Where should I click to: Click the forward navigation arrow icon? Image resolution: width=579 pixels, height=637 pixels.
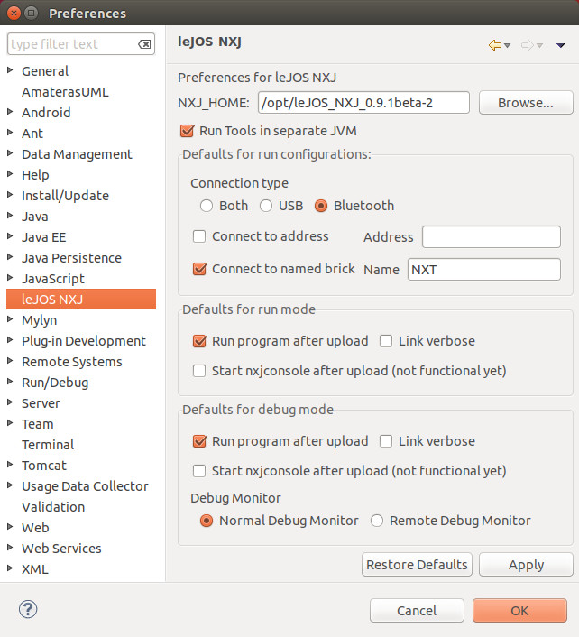pos(527,45)
